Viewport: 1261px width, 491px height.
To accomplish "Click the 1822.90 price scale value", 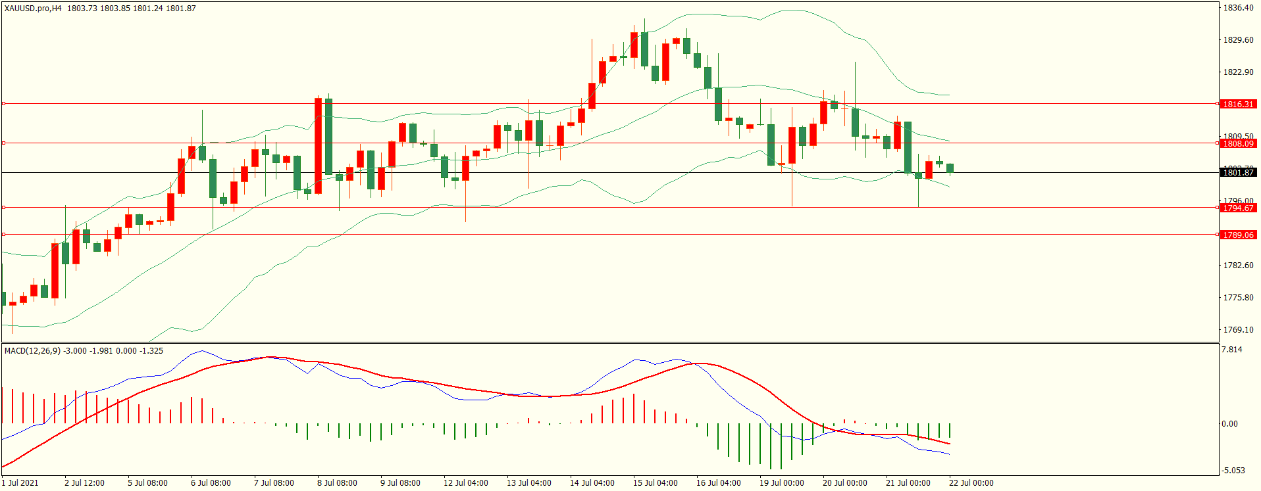I will [x=1238, y=72].
